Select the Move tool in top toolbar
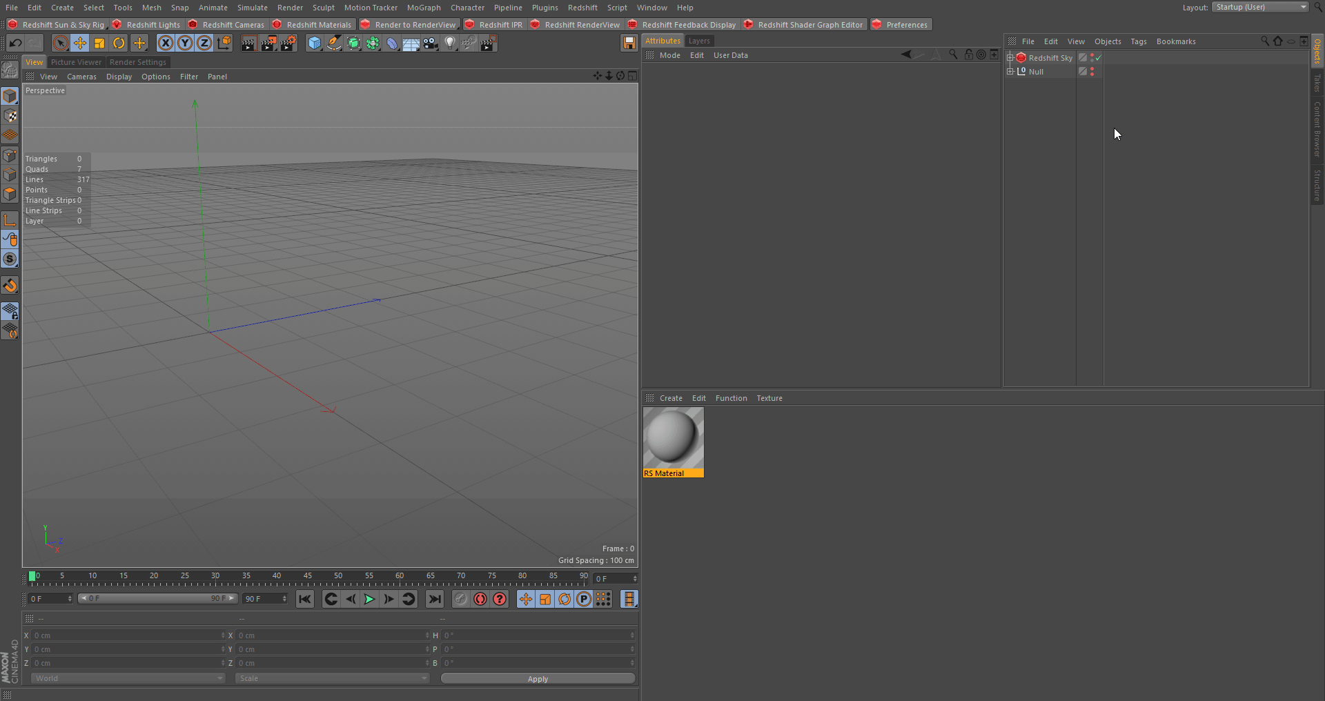This screenshot has width=1325, height=701. 80,43
